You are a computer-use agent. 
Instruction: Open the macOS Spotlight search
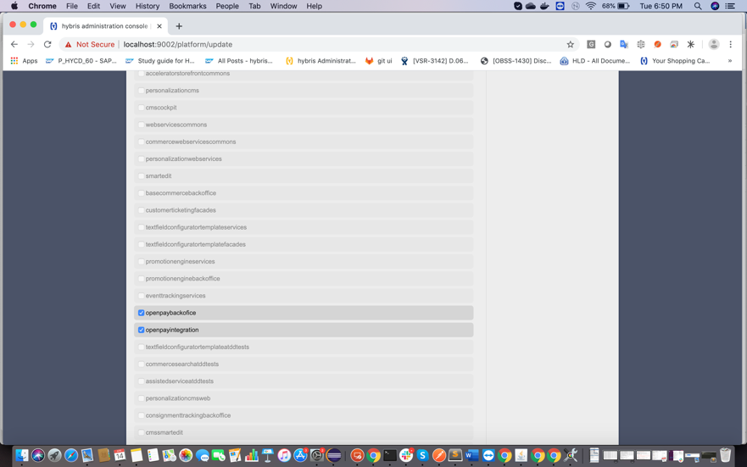(698, 6)
